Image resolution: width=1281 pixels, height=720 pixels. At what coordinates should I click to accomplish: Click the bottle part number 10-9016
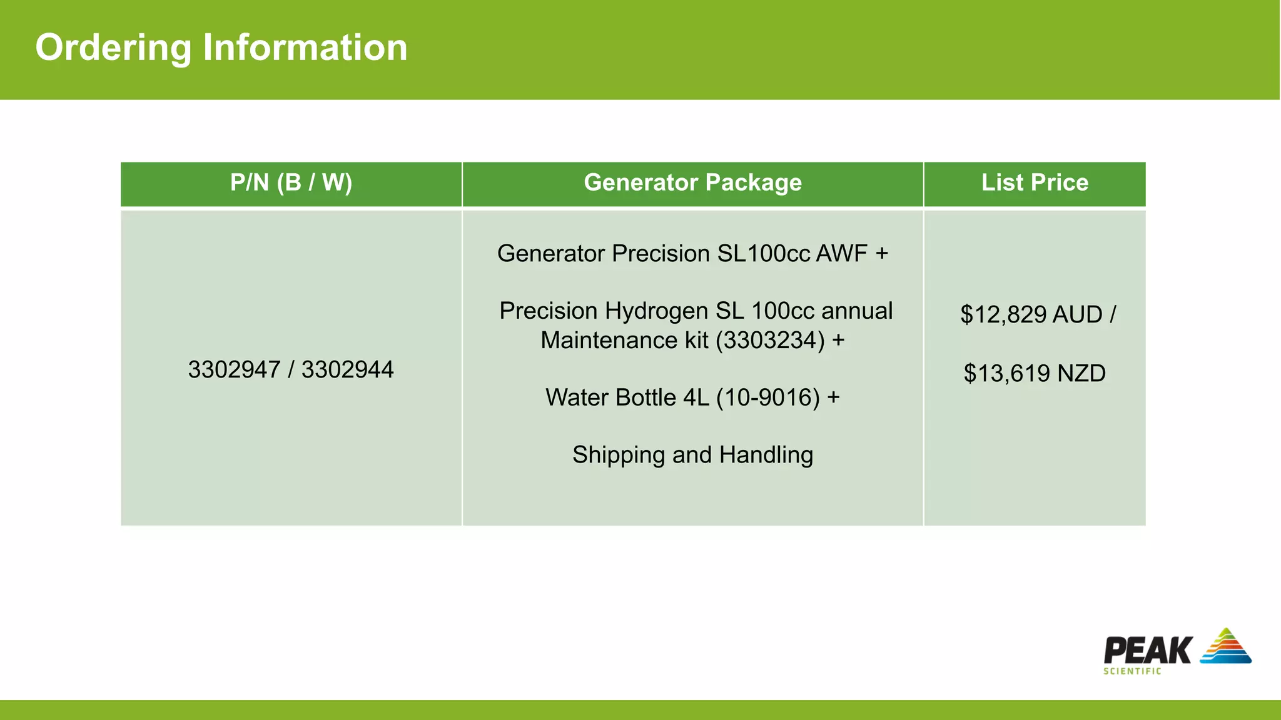click(767, 397)
